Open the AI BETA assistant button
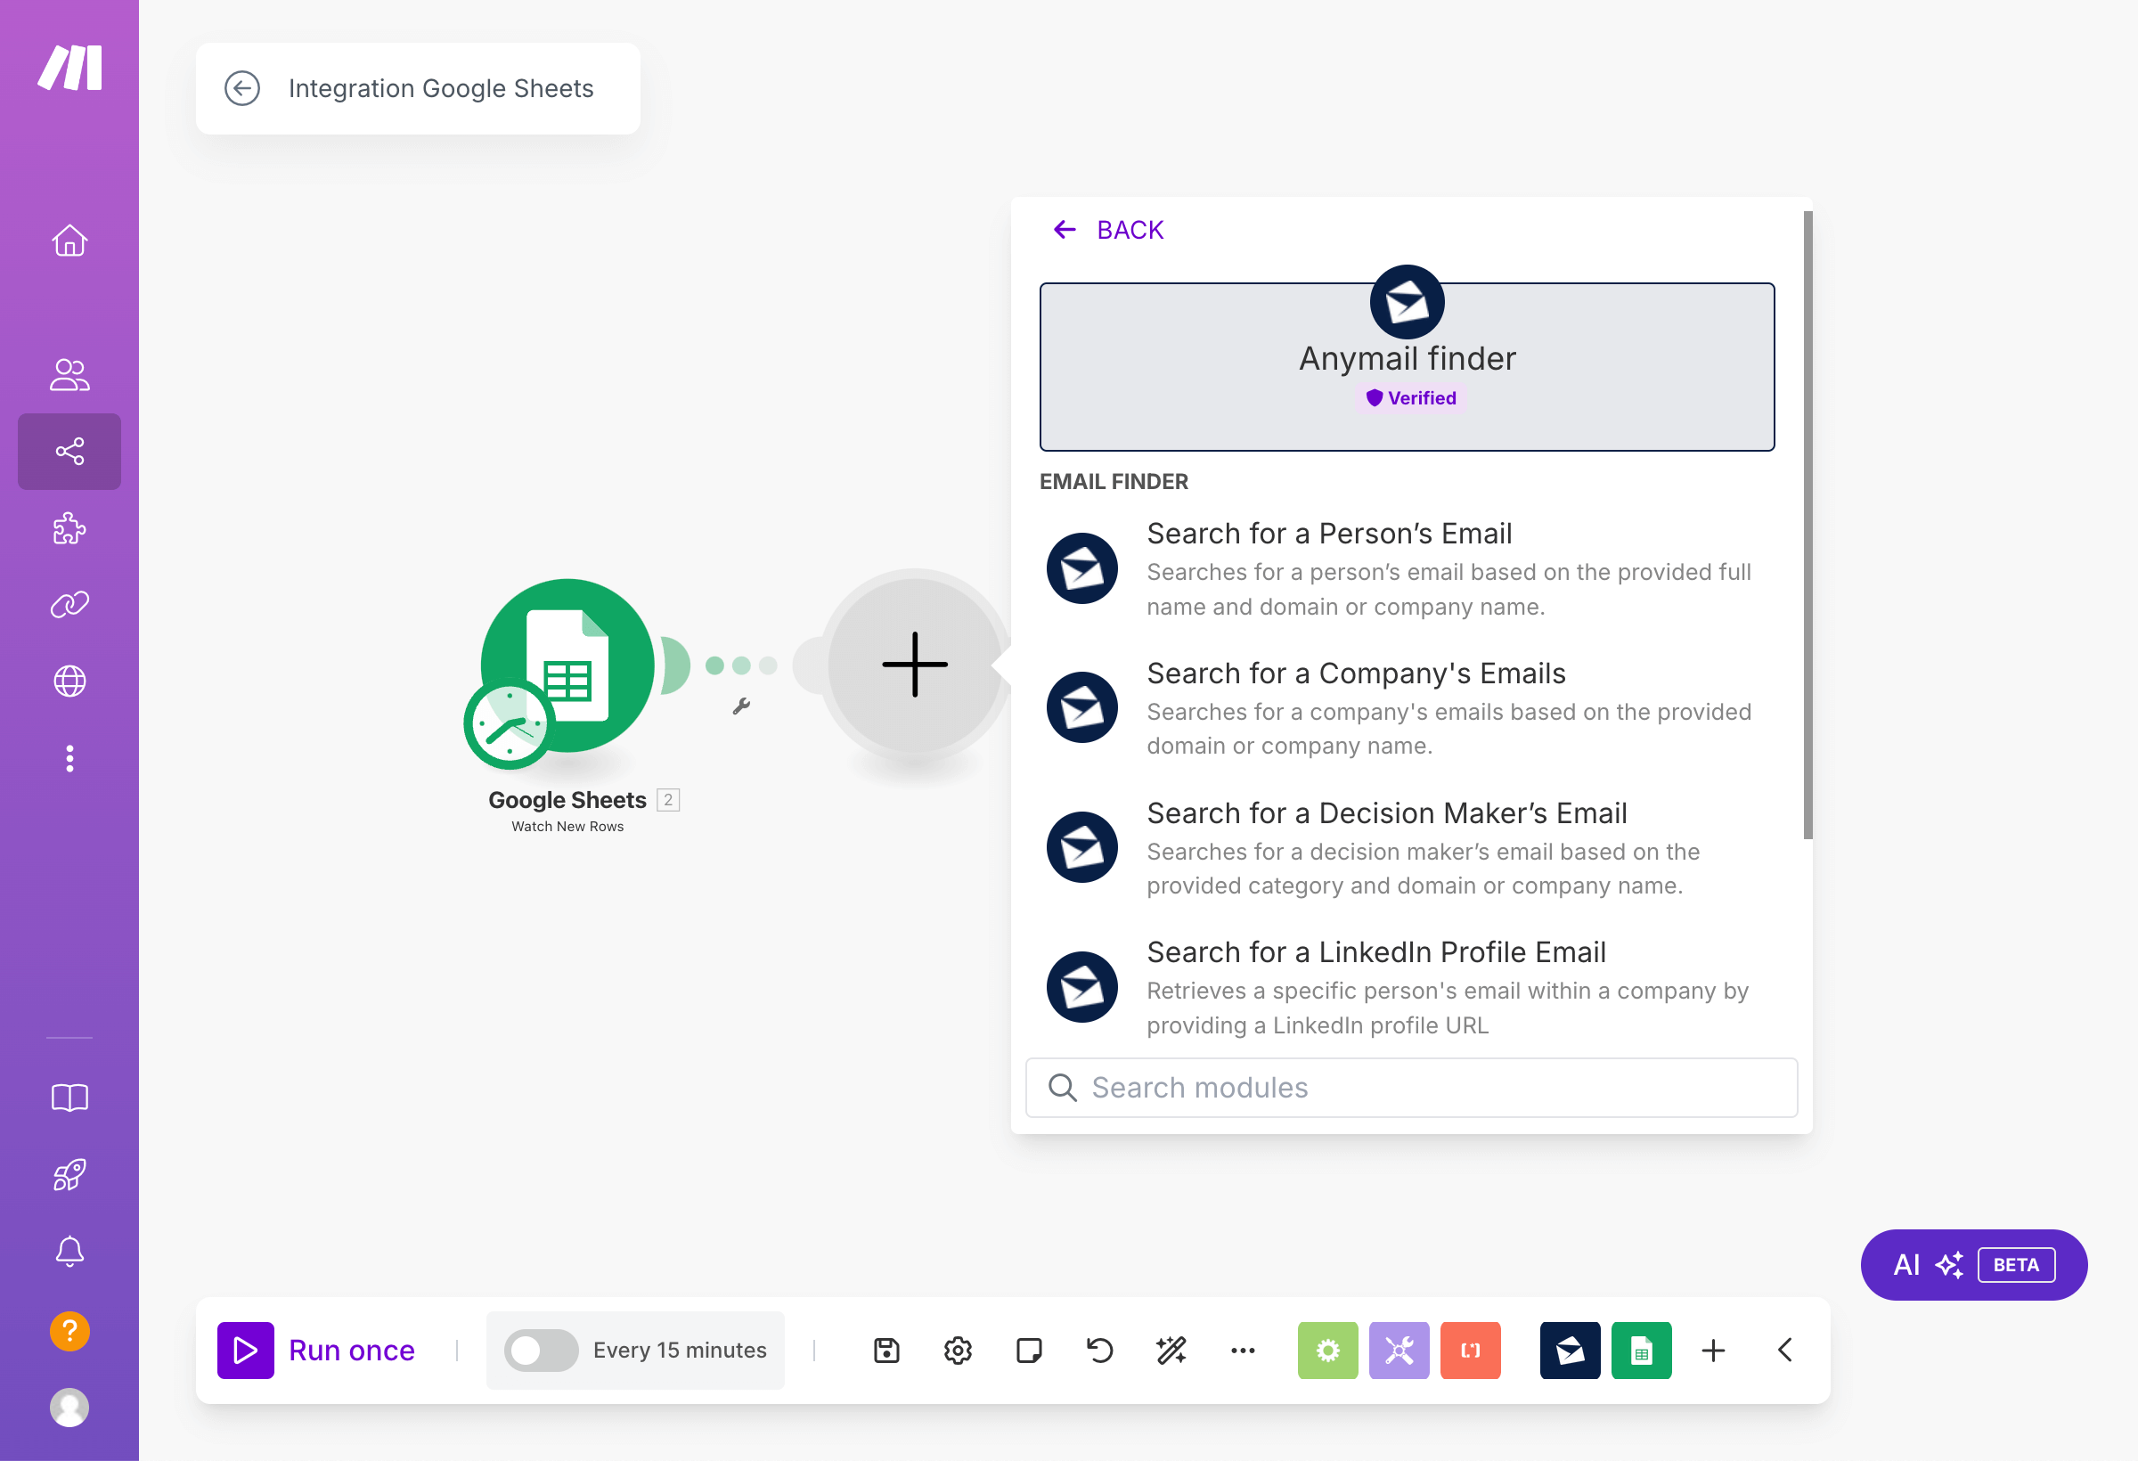Screen dimensions: 2138x1461 (x=1973, y=1264)
